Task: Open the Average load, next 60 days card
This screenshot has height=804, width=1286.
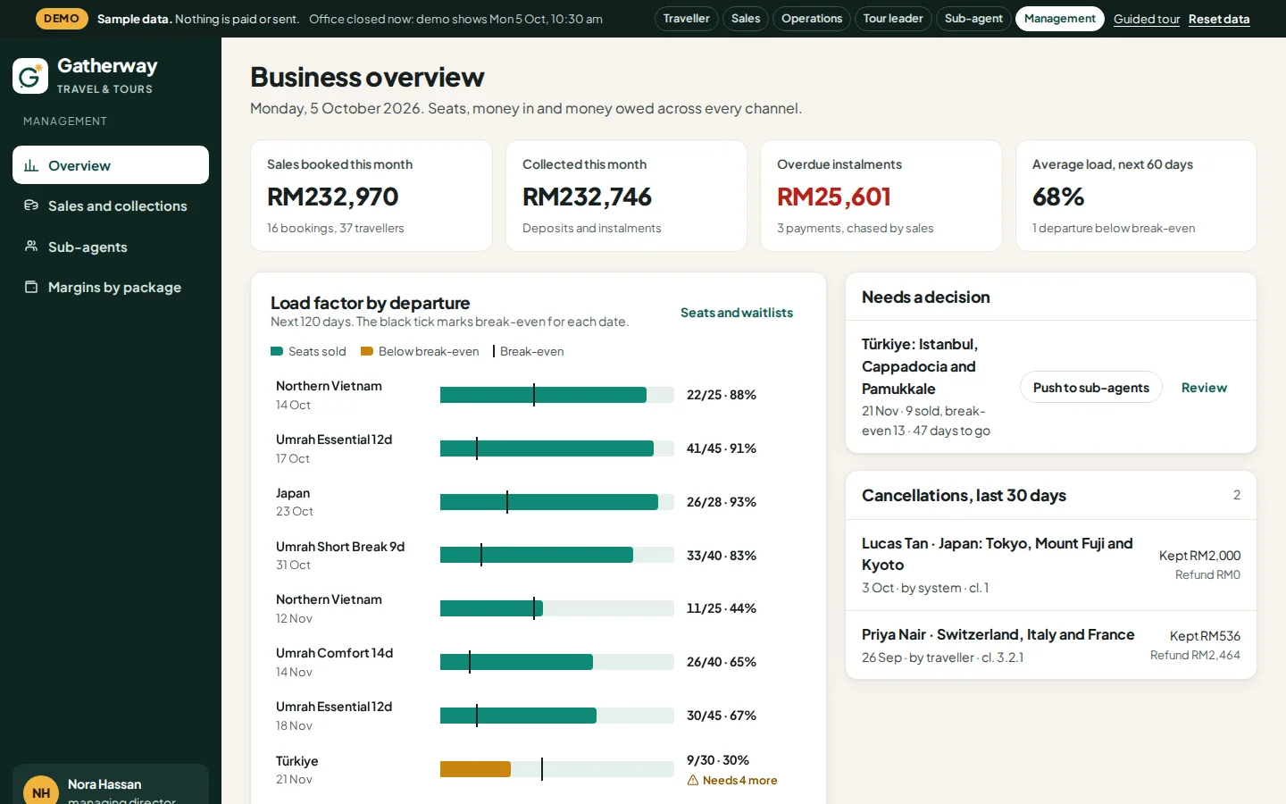Action: pyautogui.click(x=1136, y=196)
